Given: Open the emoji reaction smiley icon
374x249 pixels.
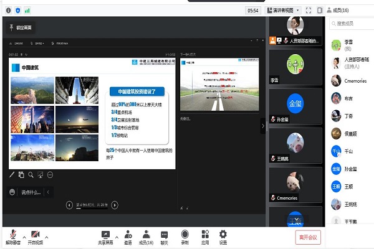Looking at the screenshot, I should (12, 192).
